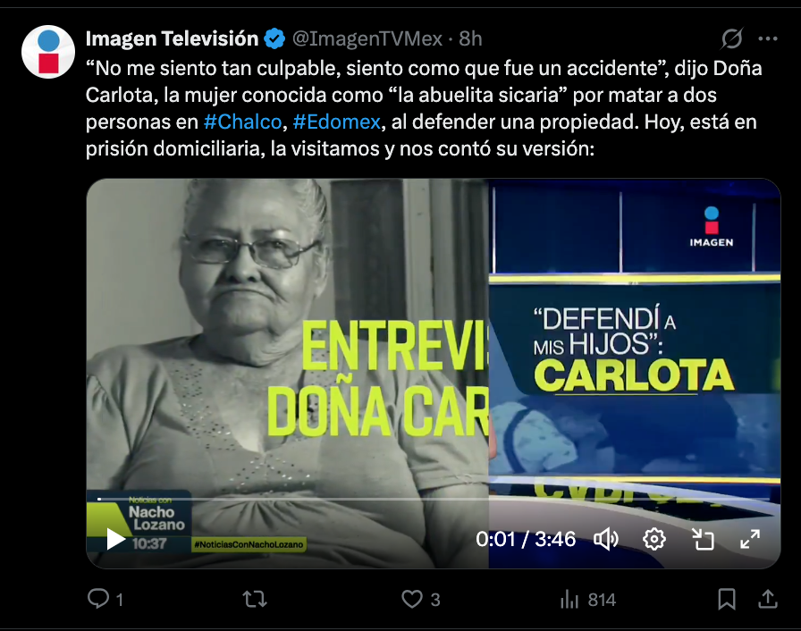Open the @ImagenTVMex handle
The height and width of the screenshot is (631, 801).
[x=367, y=38]
